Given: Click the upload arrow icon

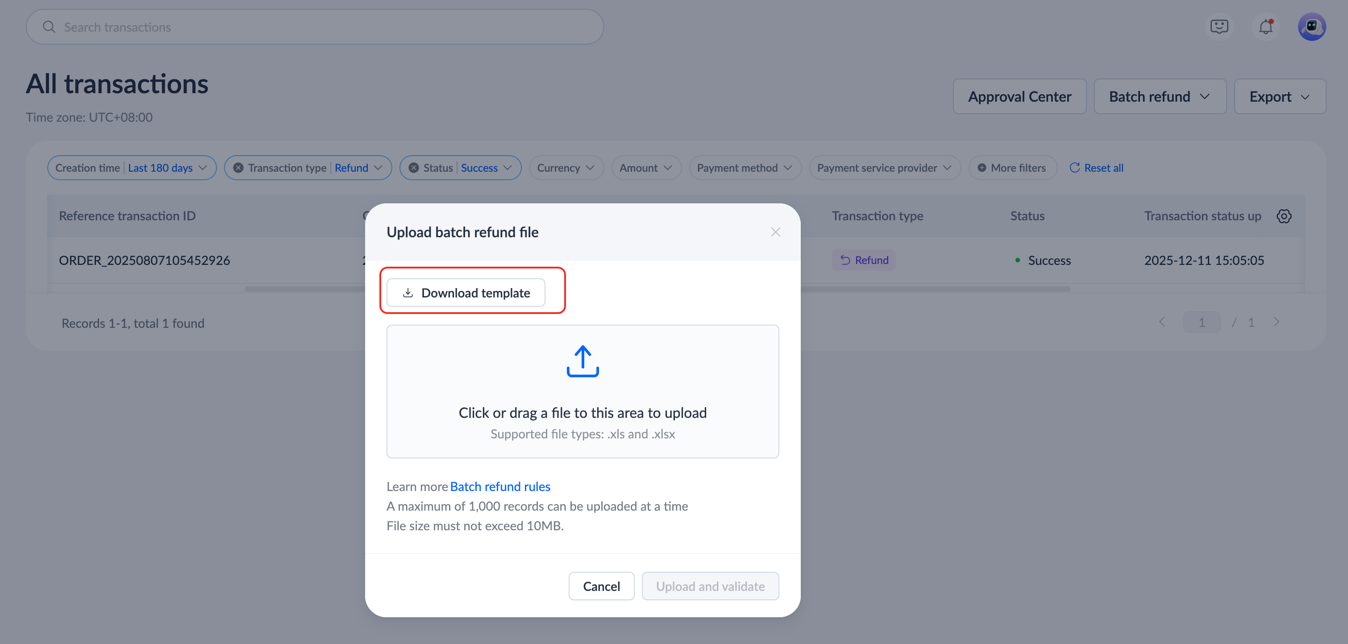Looking at the screenshot, I should pyautogui.click(x=582, y=361).
